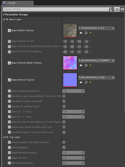Toggle the G channel checkbox for Blend Mask

pos(72,47)
